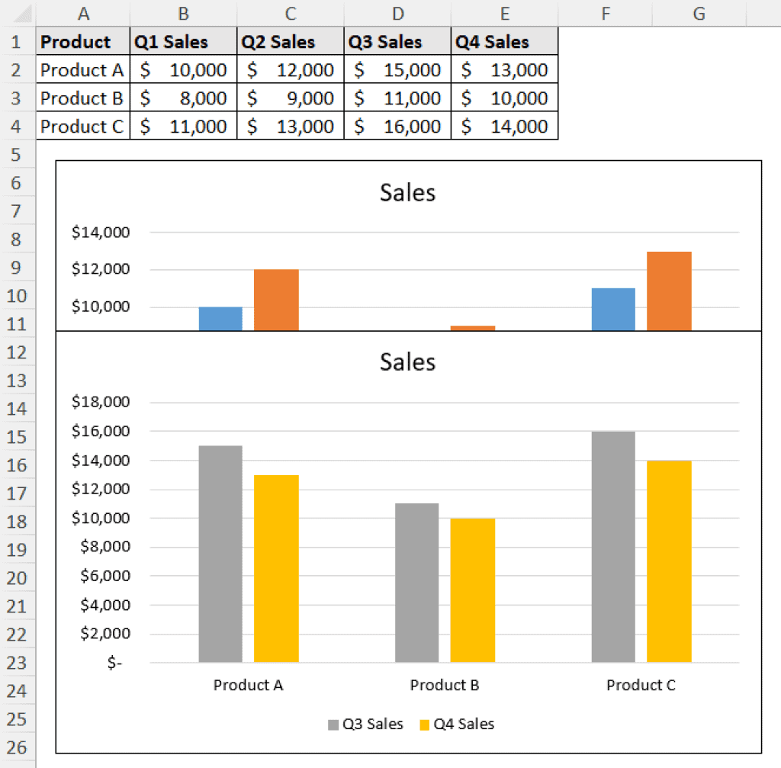Select cell D4 showing $16,000
The image size is (781, 768).
pos(397,127)
